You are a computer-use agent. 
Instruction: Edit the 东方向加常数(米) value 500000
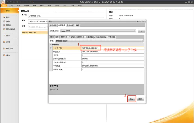113,59
